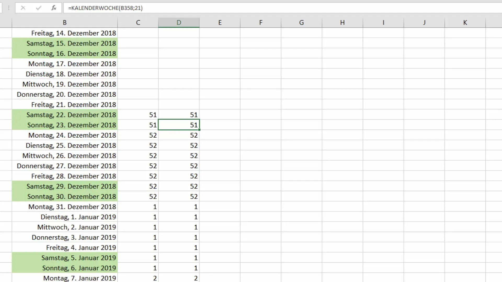Select column H header
The image size is (502, 282).
coord(342,22)
